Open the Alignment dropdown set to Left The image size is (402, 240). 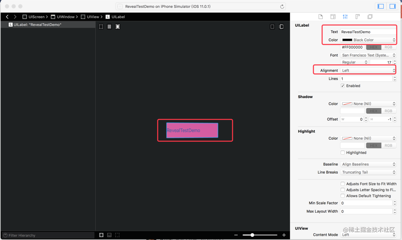tap(368, 71)
